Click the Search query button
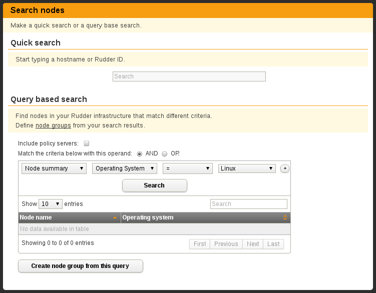Viewport: 376px width, 293px height. click(x=154, y=185)
